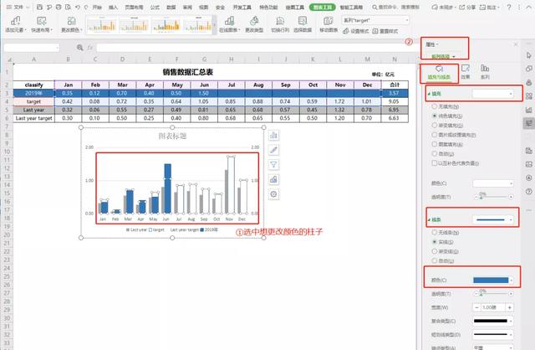Click Change Chart Type (更改类型) icon

pos(254,21)
